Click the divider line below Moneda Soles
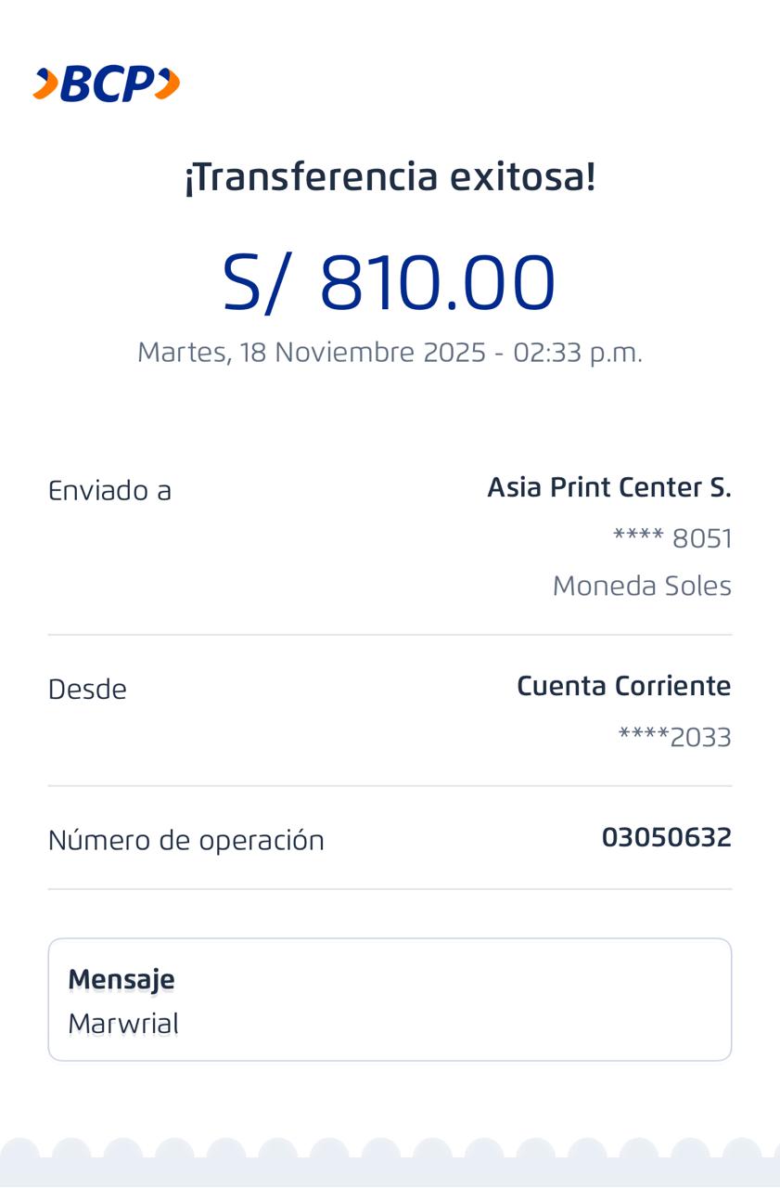780x1188 pixels. [390, 635]
